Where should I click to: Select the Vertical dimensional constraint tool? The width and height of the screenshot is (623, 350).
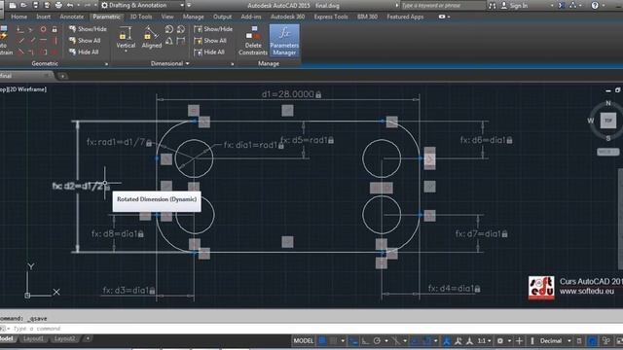(x=126, y=37)
